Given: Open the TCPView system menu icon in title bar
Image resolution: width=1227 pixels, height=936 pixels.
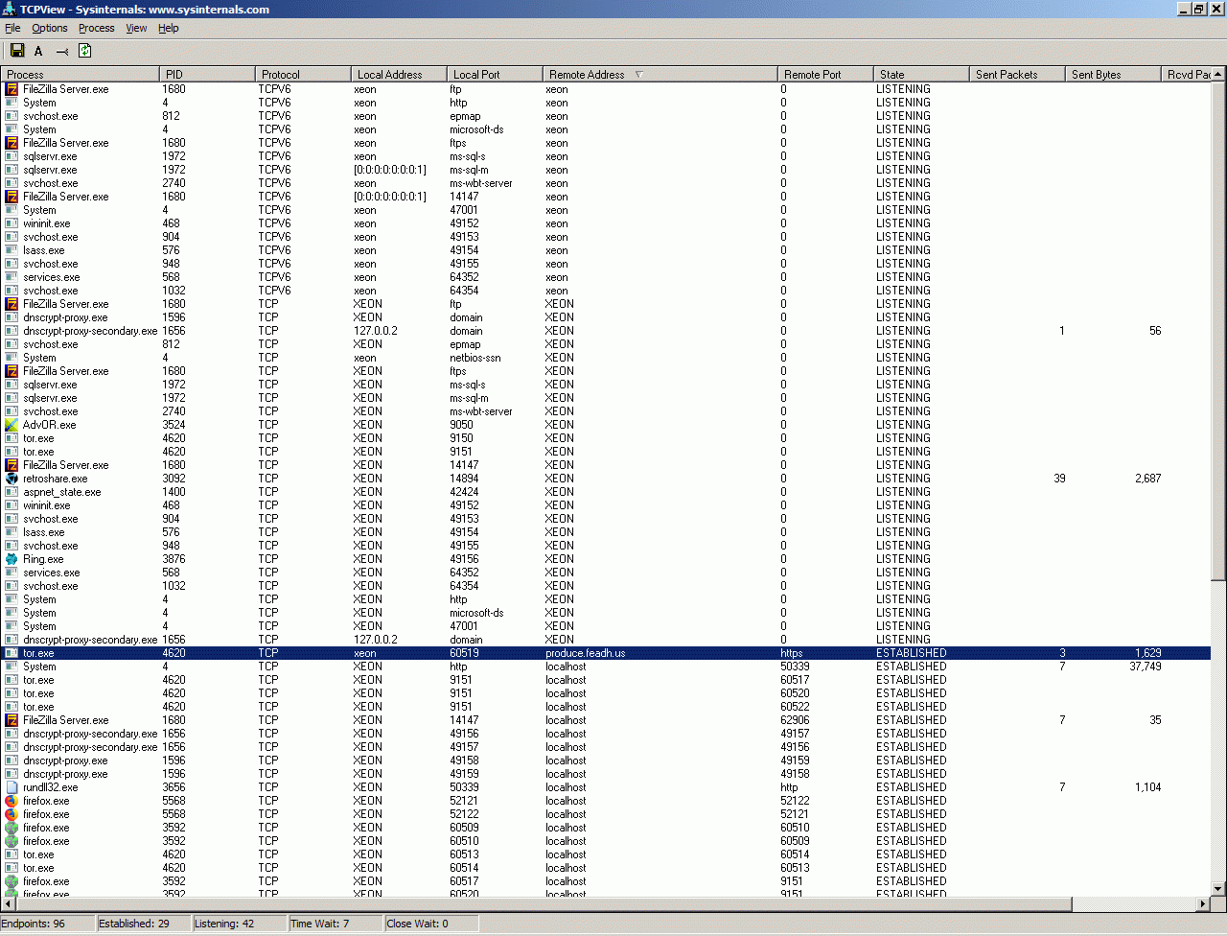Looking at the screenshot, I should point(9,9).
